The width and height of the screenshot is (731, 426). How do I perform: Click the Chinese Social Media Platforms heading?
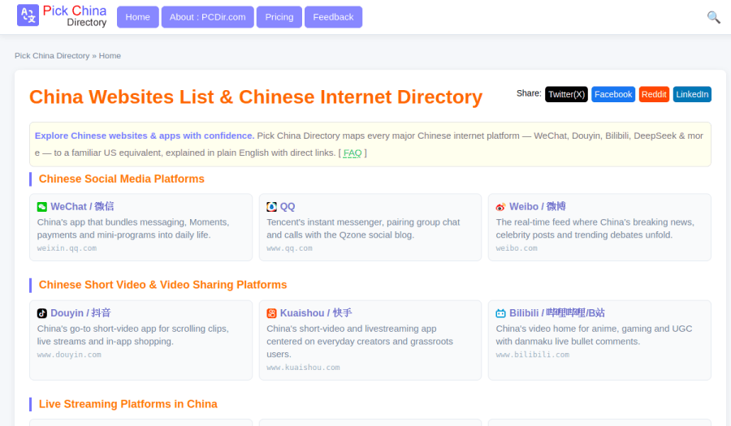[121, 179]
